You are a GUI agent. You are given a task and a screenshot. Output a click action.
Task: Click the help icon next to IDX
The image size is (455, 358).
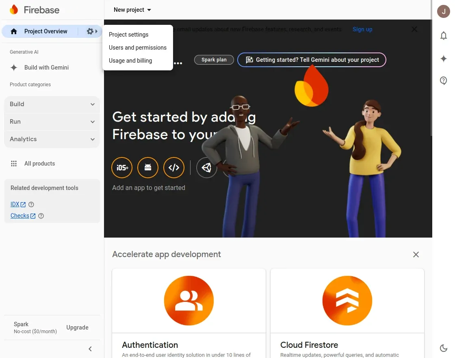coord(31,205)
